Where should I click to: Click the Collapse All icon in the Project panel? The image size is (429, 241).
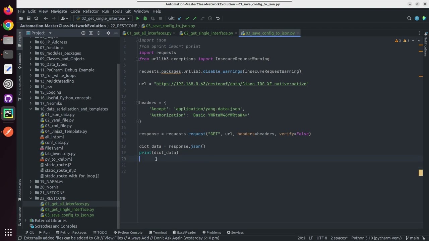tap(99, 33)
